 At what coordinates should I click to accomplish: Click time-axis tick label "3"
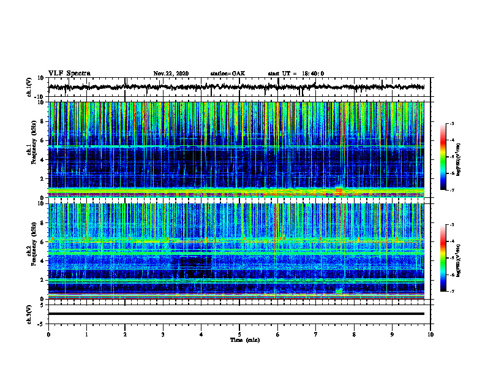(x=163, y=335)
